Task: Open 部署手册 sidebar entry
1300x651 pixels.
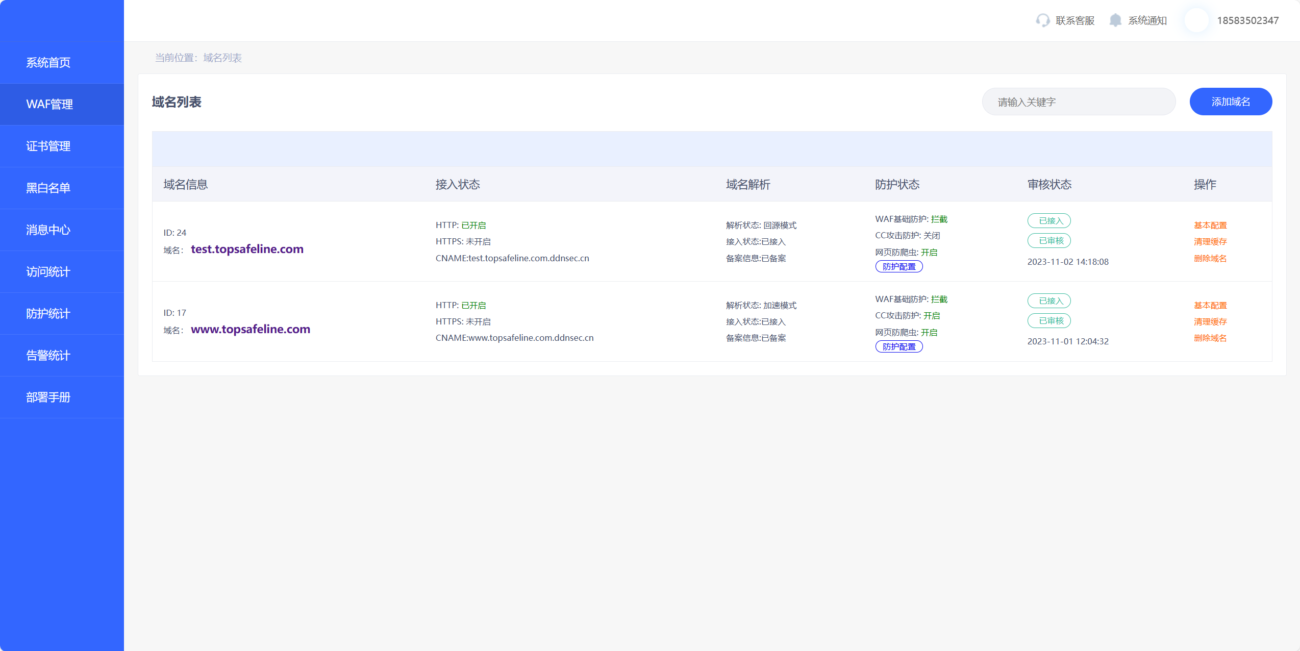Action: [48, 397]
